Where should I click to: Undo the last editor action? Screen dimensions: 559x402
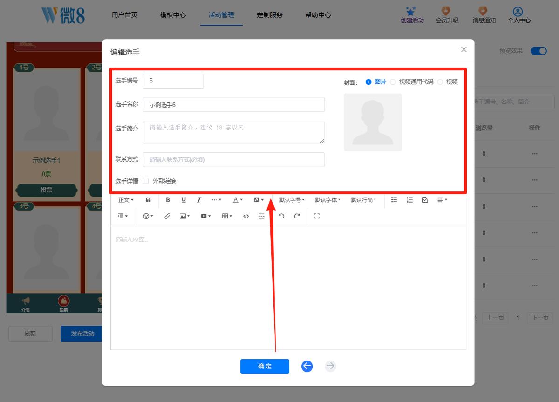281,216
